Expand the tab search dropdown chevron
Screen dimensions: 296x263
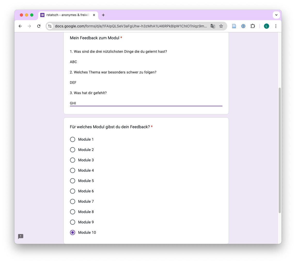[276, 15]
